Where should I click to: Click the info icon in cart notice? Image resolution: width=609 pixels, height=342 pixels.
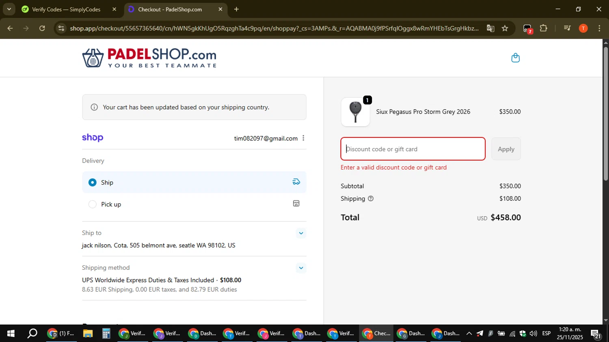(x=94, y=107)
